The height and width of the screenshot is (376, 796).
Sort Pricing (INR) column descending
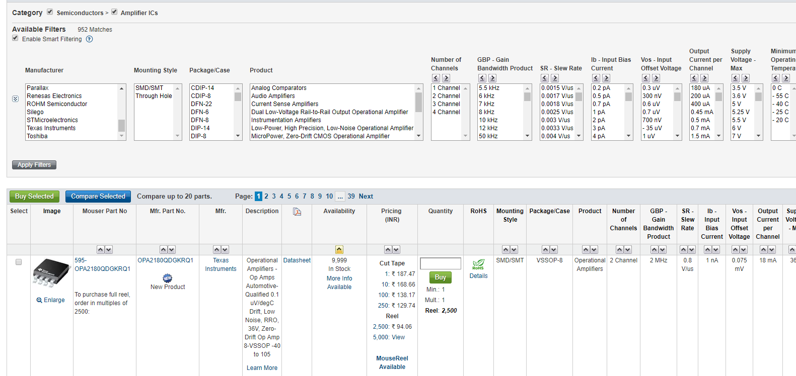coord(396,250)
